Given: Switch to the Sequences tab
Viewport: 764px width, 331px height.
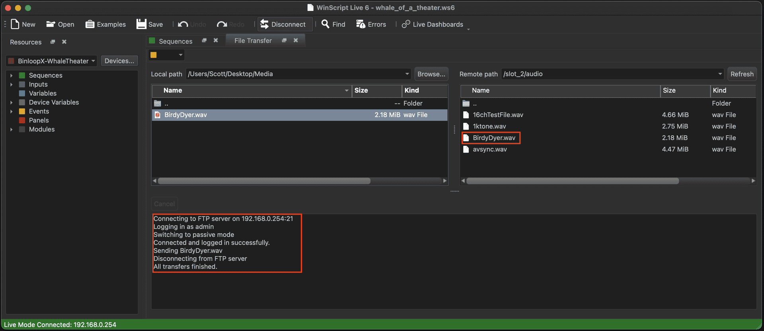Looking at the screenshot, I should 175,41.
